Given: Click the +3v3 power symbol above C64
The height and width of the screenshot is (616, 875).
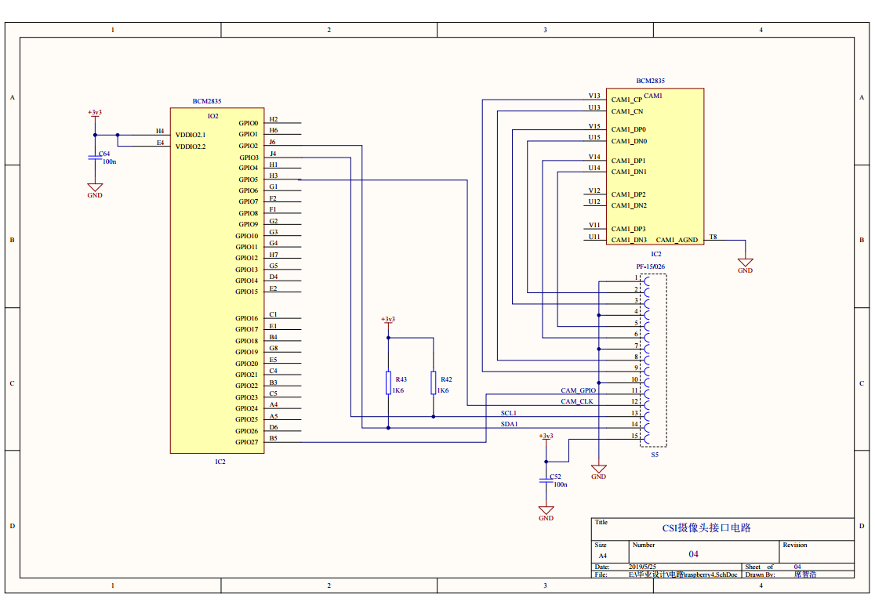Looking at the screenshot, I should [95, 114].
